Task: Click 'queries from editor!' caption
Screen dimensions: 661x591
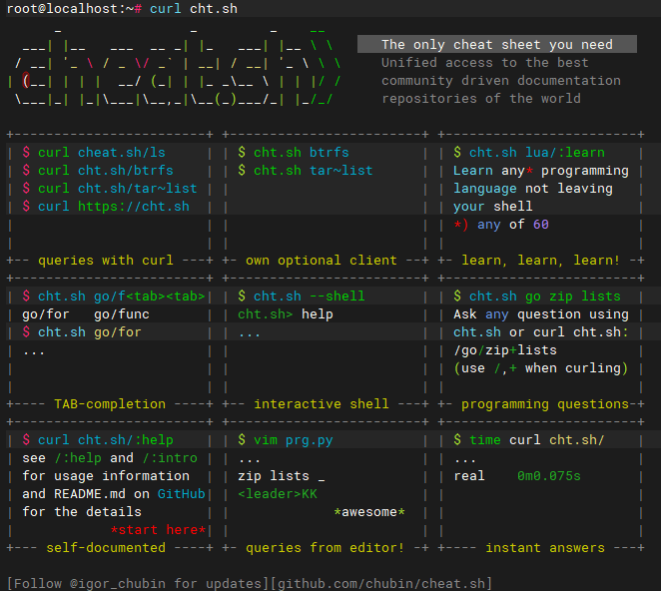Action: click(326, 548)
